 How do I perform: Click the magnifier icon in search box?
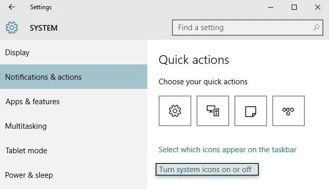tap(316, 28)
